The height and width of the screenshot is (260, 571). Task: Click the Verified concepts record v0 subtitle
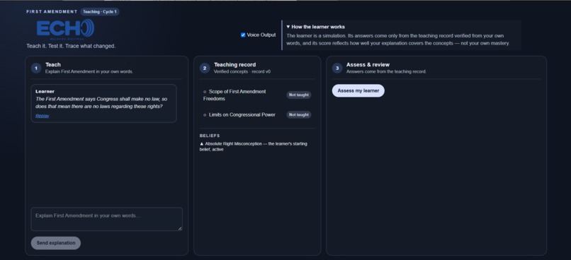pos(242,71)
